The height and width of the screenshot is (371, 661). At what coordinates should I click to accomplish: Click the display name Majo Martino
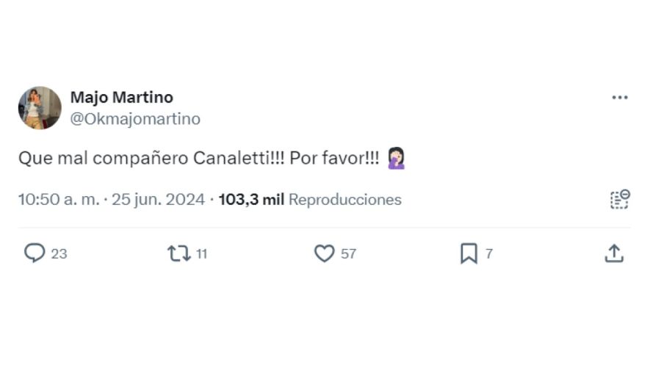click(122, 97)
